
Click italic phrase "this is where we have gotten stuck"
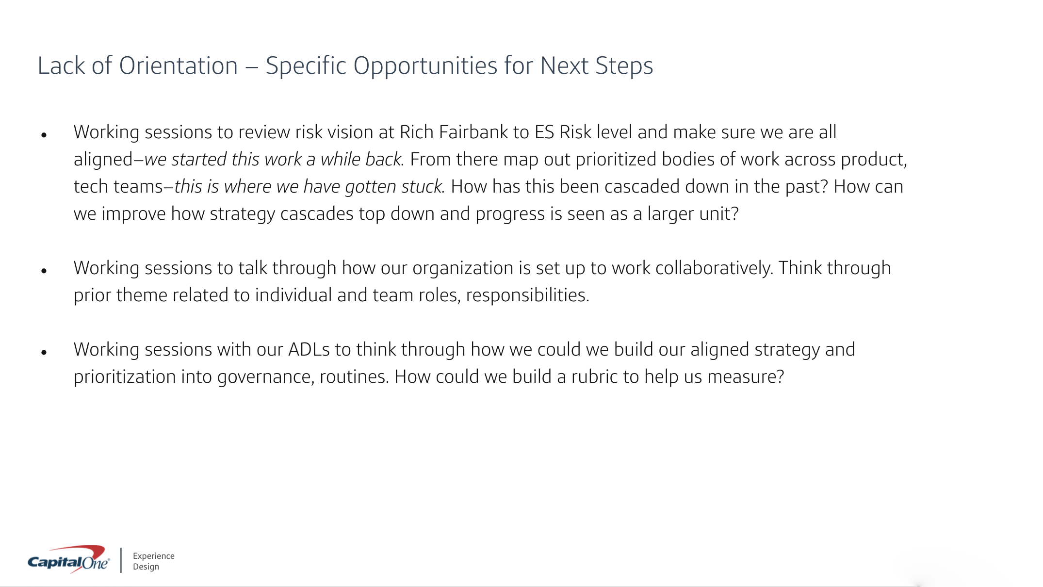pyautogui.click(x=308, y=186)
